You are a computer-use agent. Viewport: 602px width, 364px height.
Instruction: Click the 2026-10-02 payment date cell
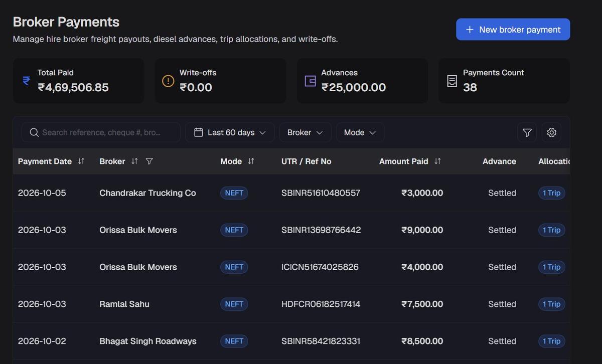pos(42,341)
